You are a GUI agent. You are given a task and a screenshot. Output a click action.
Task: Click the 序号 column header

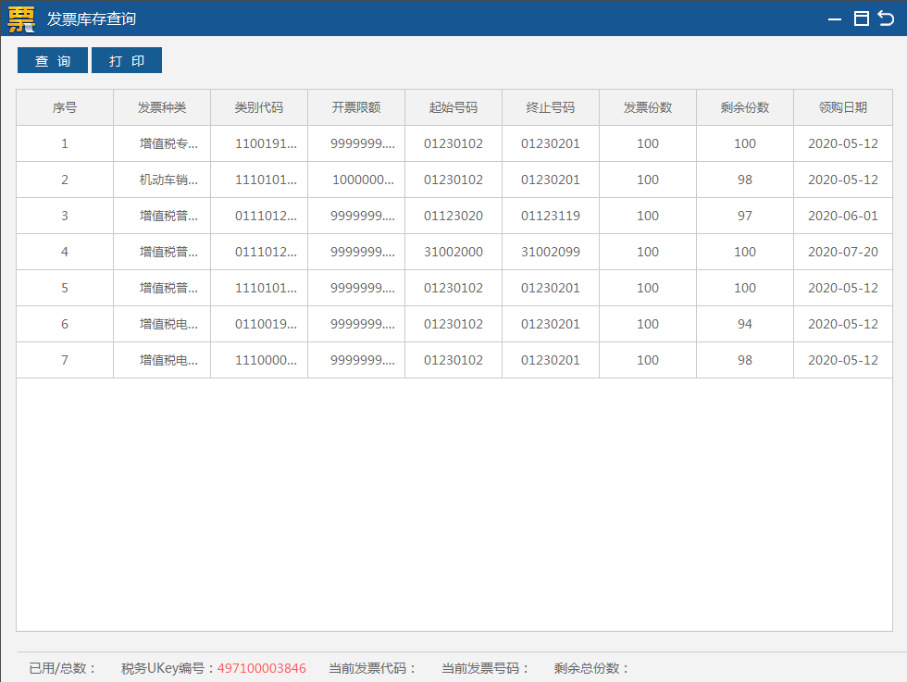65,107
